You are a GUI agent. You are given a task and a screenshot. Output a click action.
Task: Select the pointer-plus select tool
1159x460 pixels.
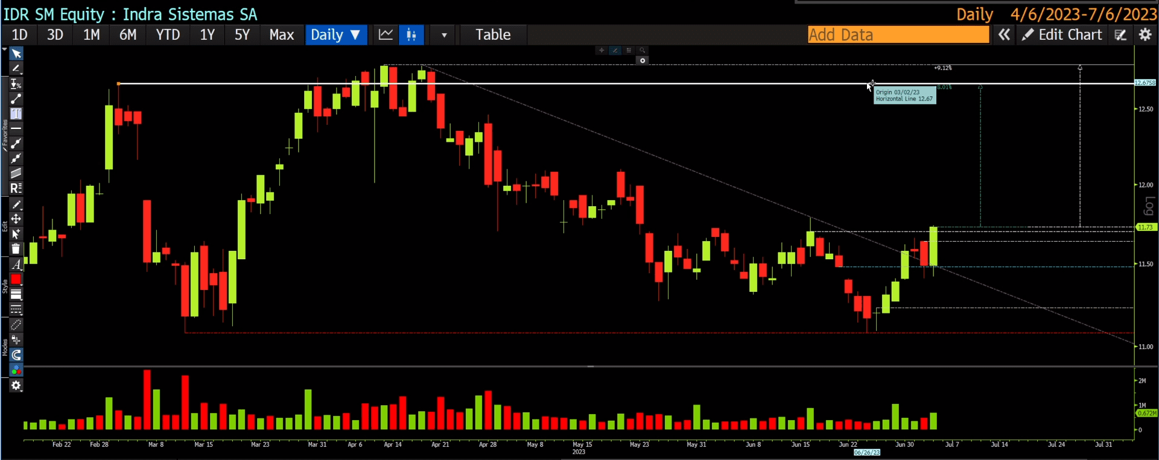click(x=16, y=234)
